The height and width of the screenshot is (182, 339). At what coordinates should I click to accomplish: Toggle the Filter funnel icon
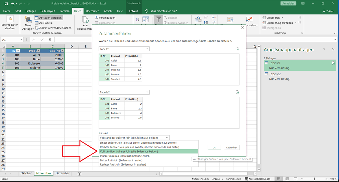(x=159, y=19)
